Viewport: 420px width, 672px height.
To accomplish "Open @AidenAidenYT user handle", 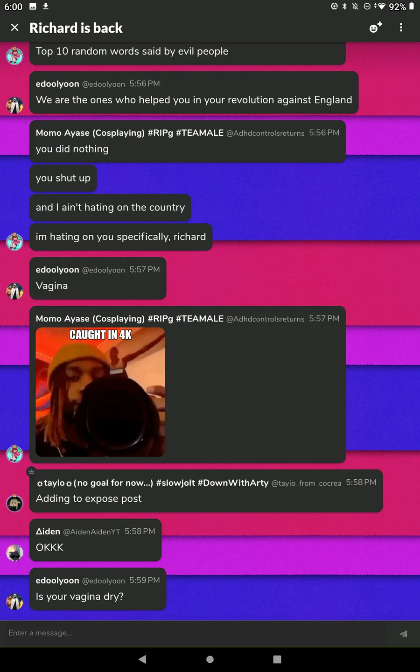I will click(x=91, y=532).
